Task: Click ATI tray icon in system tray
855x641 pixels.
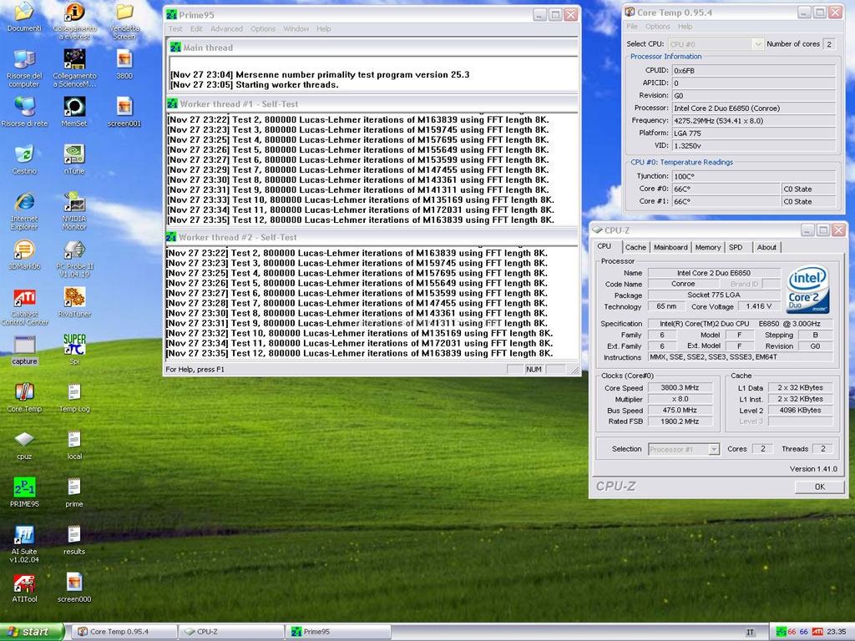Action: (x=817, y=632)
